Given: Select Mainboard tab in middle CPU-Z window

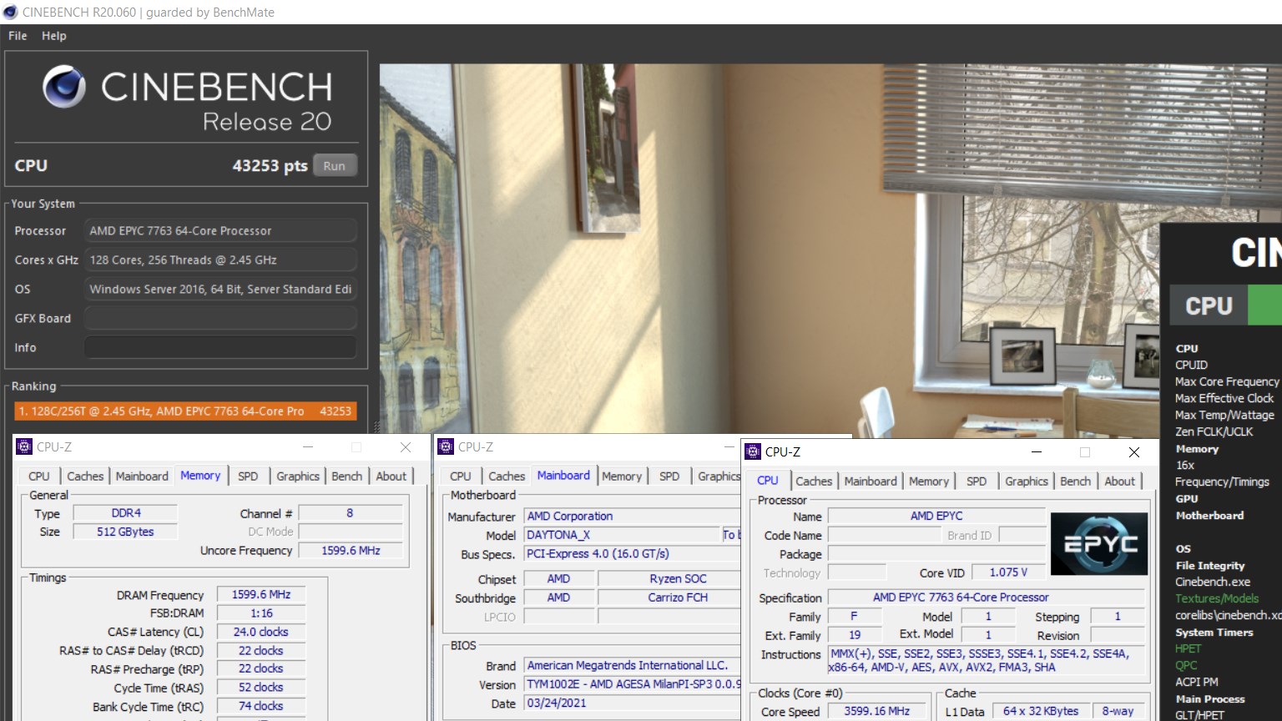Looking at the screenshot, I should 563,476.
